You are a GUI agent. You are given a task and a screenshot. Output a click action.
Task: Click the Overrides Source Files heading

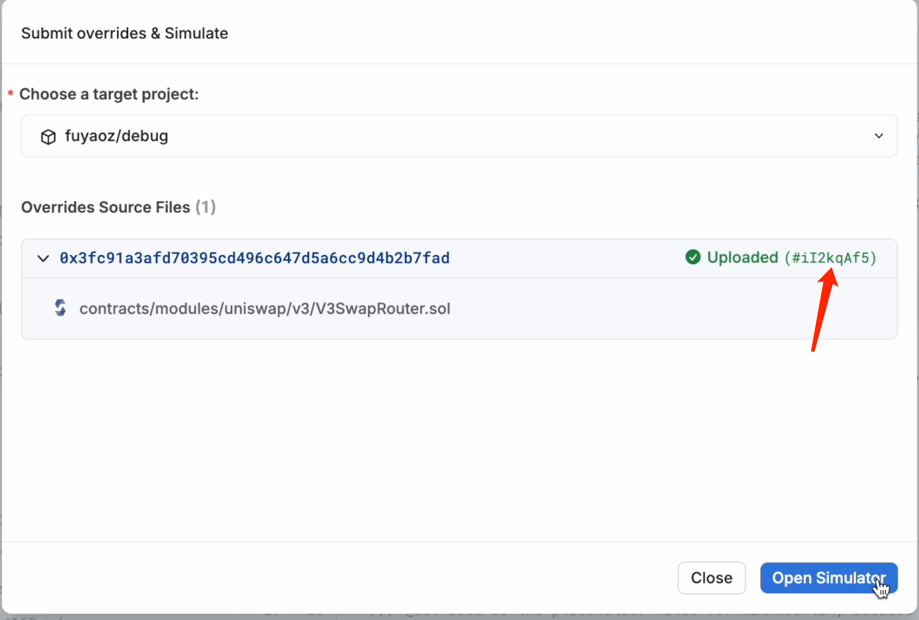[106, 207]
